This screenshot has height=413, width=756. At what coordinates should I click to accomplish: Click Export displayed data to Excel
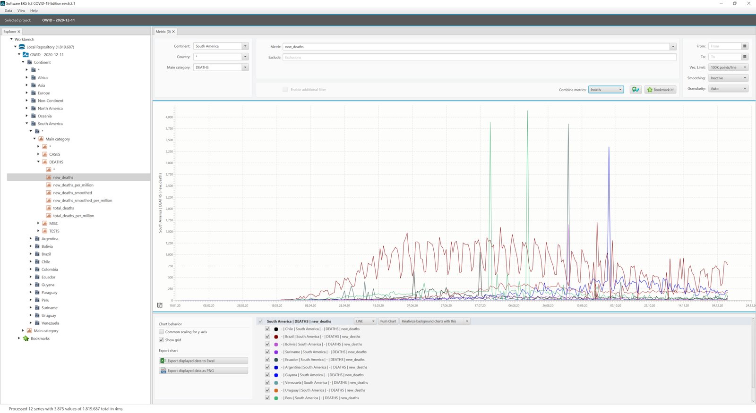[x=203, y=361]
